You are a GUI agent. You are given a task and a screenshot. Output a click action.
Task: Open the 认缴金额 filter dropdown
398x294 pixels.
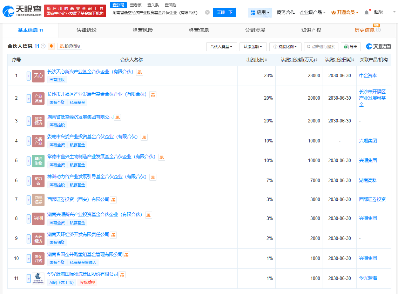tap(253, 47)
